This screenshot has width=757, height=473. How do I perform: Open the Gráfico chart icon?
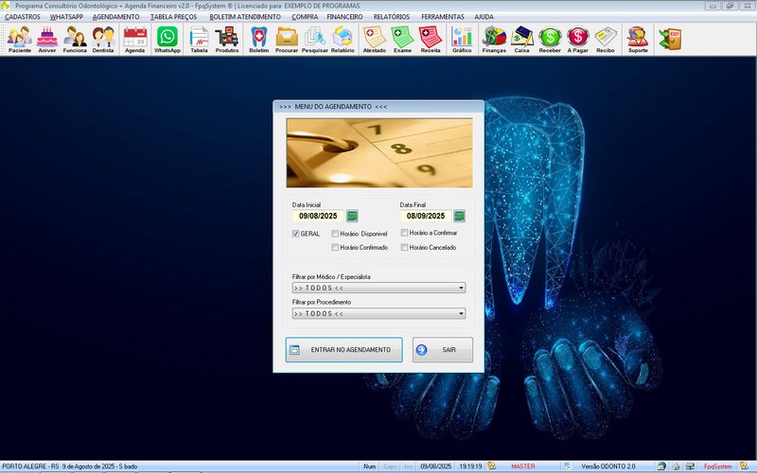click(462, 39)
